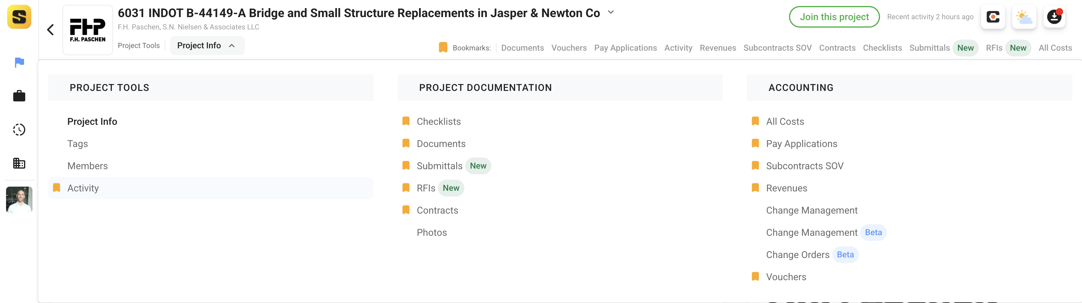Unbookmark the Activity item under Project Tools

click(56, 187)
